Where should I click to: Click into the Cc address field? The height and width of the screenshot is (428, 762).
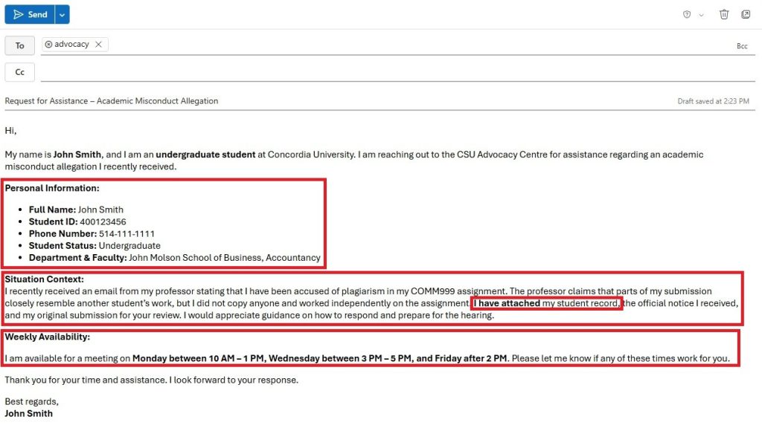point(397,72)
